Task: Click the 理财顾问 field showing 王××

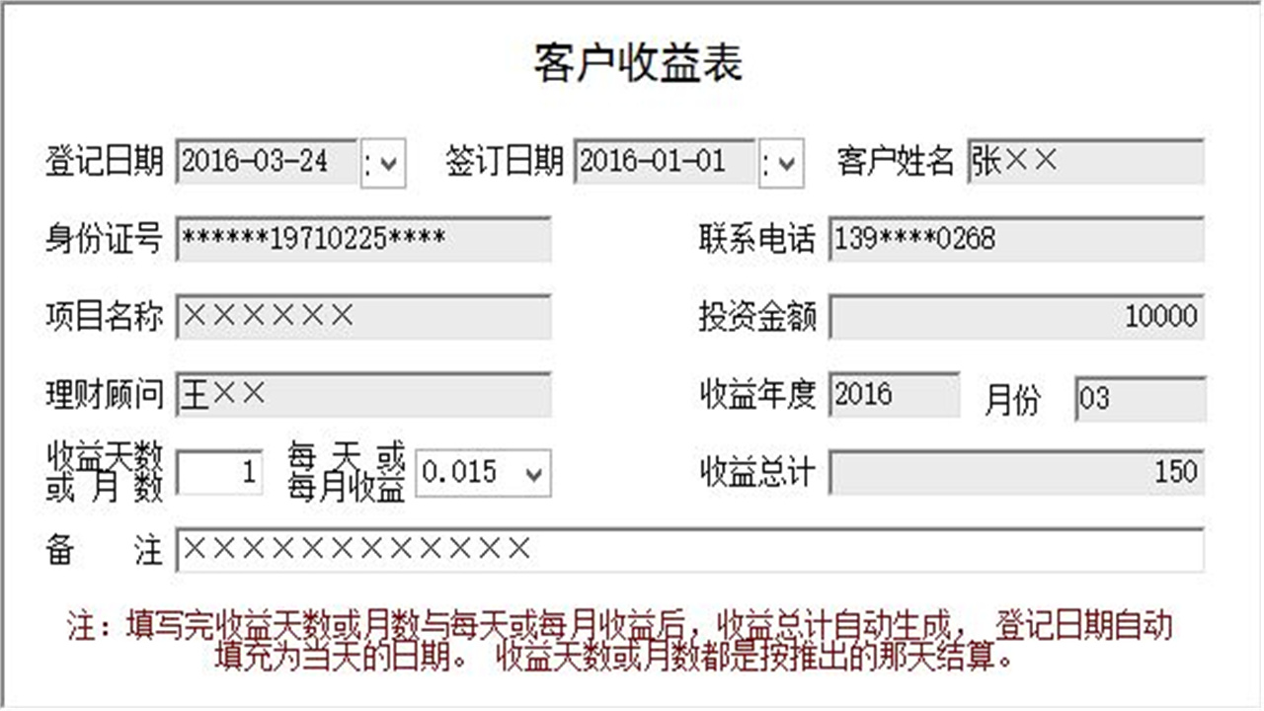Action: click(x=365, y=393)
